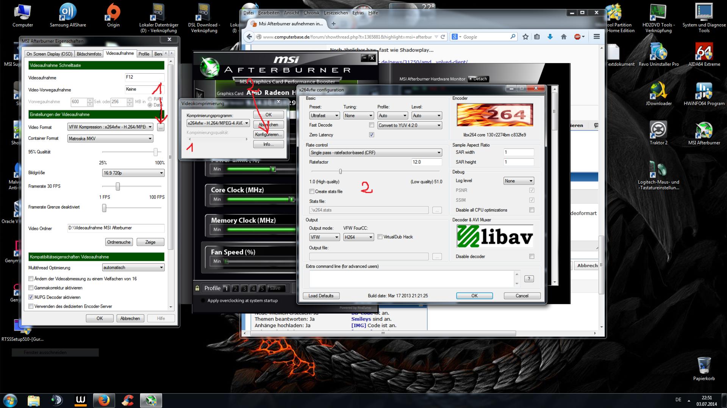Viewport: 727px width, 408px height.
Task: Open Firefox Extras menu
Action: 358,12
